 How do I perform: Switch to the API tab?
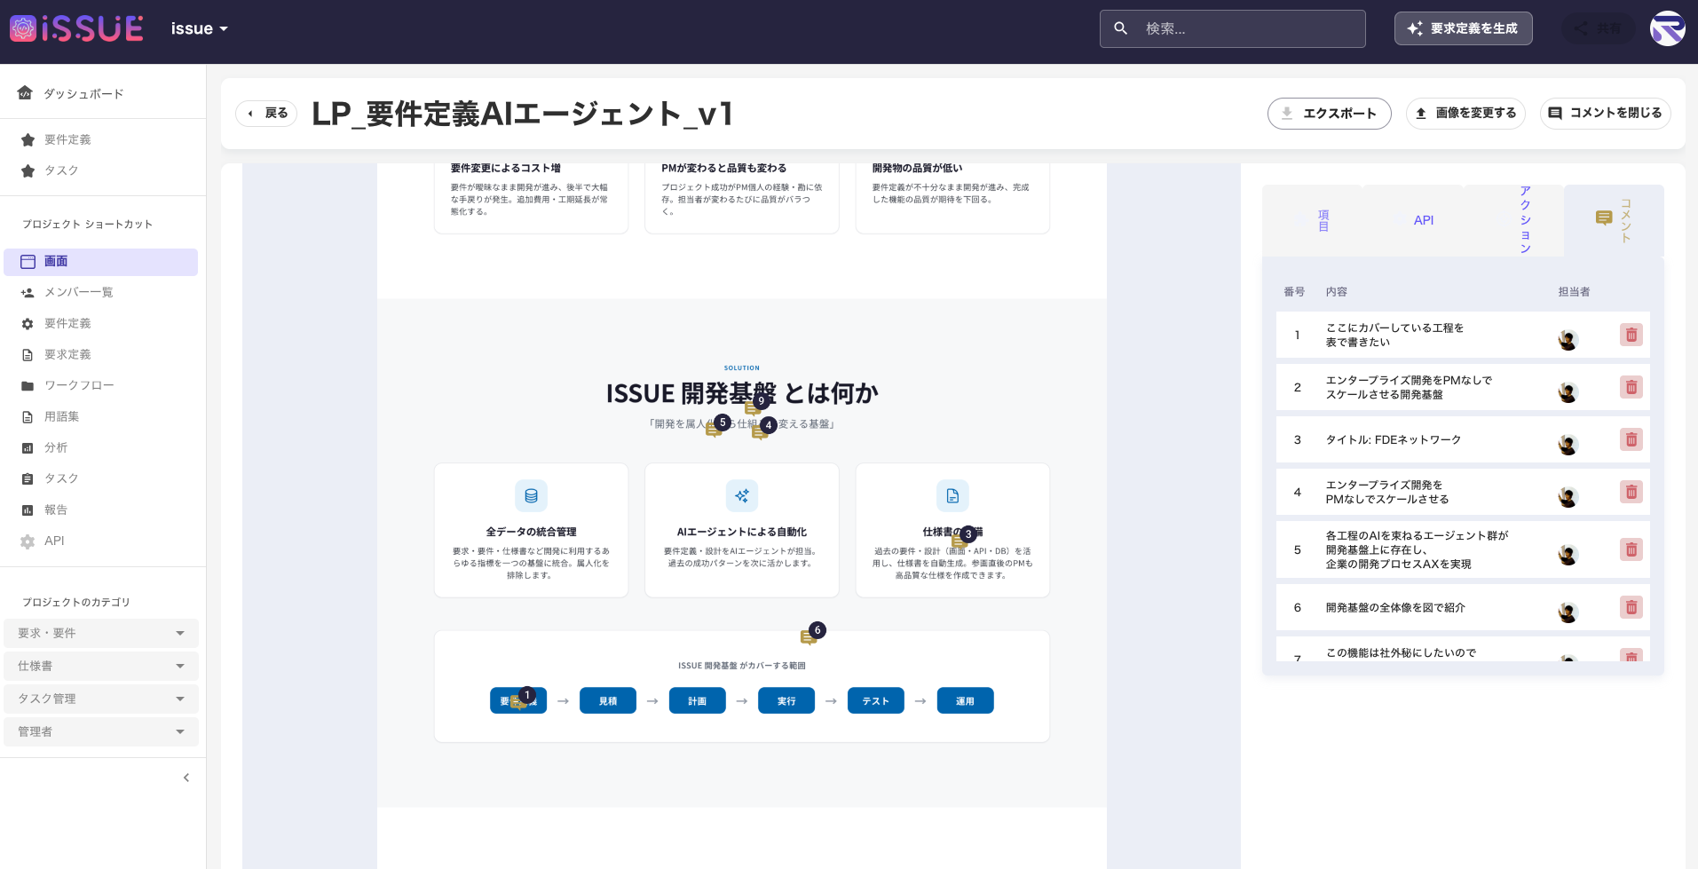click(1423, 219)
